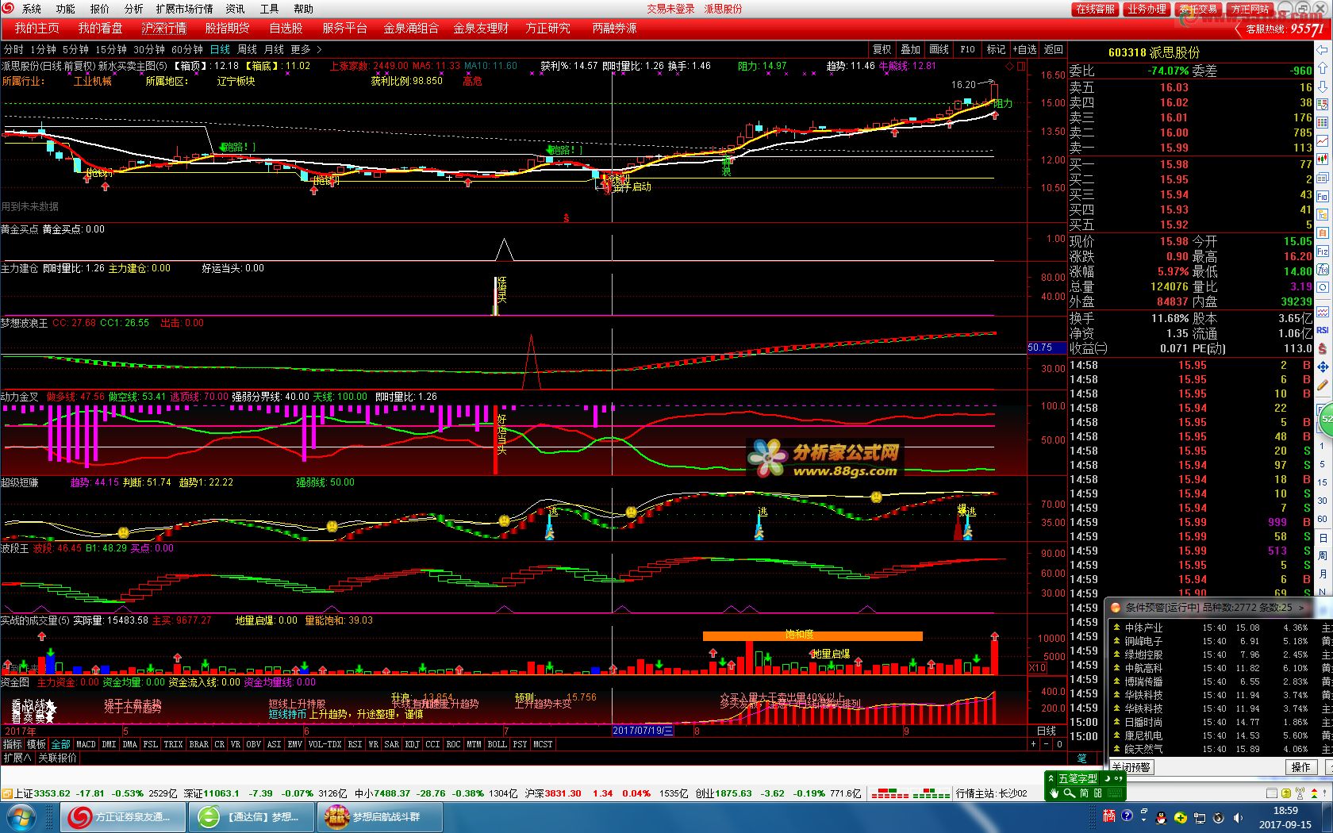Switch chart period to 60分钟
The image size is (1333, 833).
186,49
